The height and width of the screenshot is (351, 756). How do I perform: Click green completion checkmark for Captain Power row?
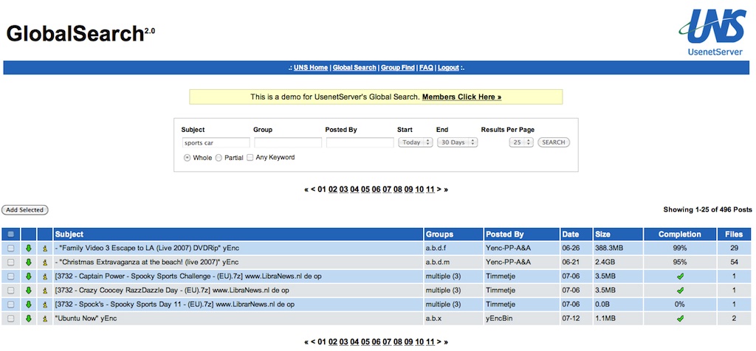tap(680, 277)
